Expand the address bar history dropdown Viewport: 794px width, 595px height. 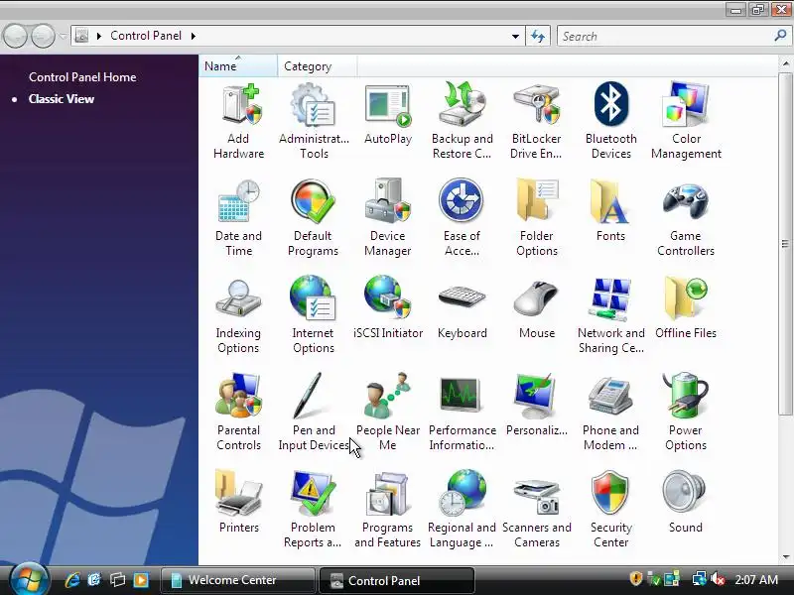[x=515, y=36]
